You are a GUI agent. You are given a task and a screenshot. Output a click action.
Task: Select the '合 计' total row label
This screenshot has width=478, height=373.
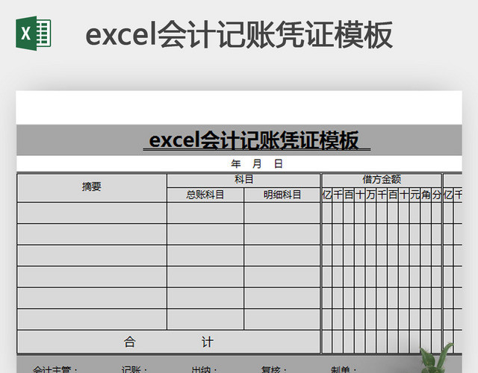click(168, 342)
